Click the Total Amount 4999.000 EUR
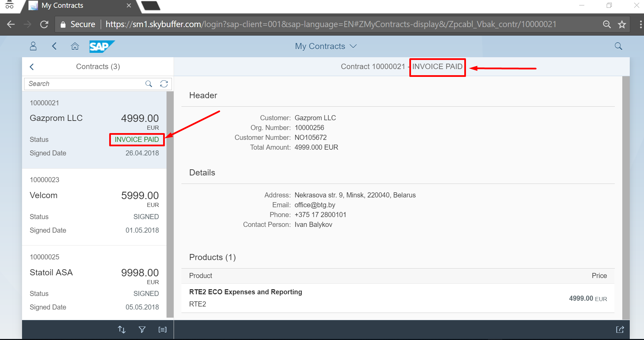The image size is (644, 340). coord(316,147)
